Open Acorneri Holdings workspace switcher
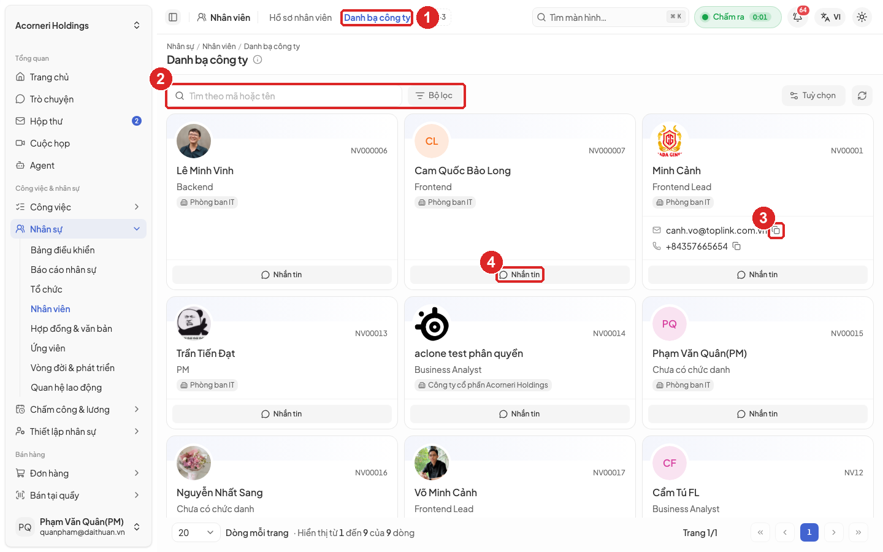This screenshot has width=883, height=552. [78, 26]
